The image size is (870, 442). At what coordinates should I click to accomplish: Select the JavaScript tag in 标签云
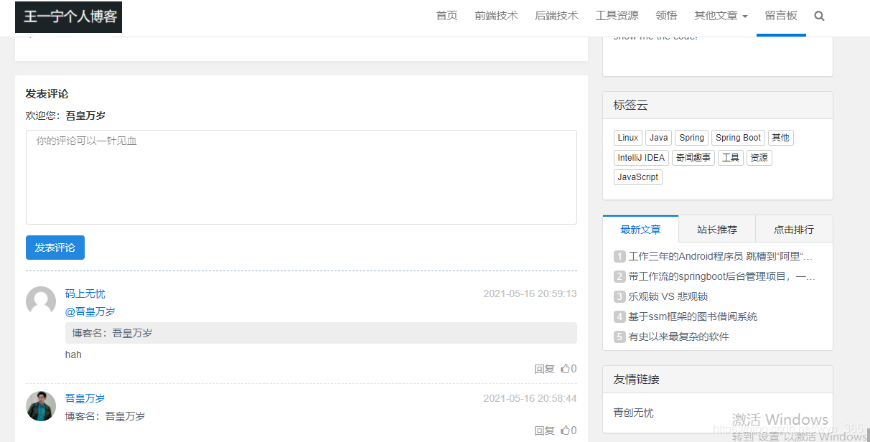tap(637, 177)
